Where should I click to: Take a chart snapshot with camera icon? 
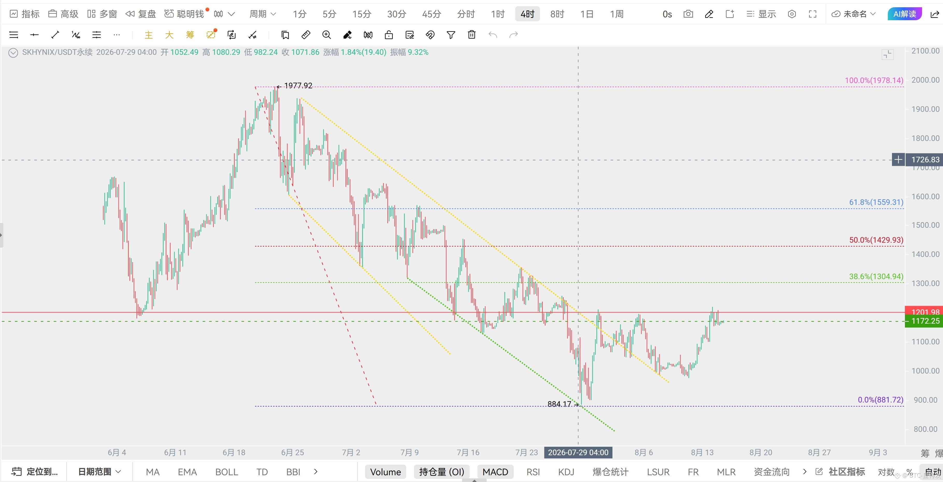click(x=688, y=14)
